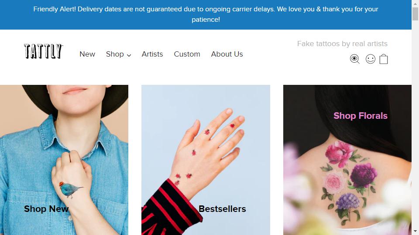Click the eye-shaped search icon
Screen dimensions: 419x235
(x=354, y=59)
